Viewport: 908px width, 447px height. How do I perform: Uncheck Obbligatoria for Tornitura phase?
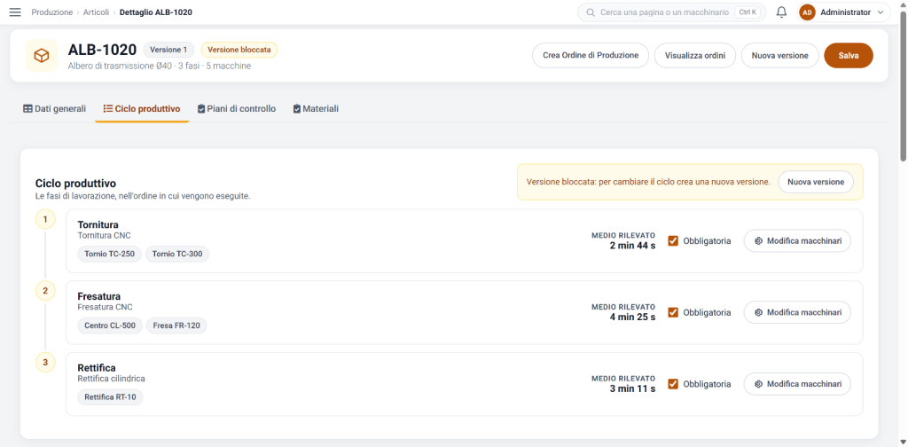(x=673, y=241)
